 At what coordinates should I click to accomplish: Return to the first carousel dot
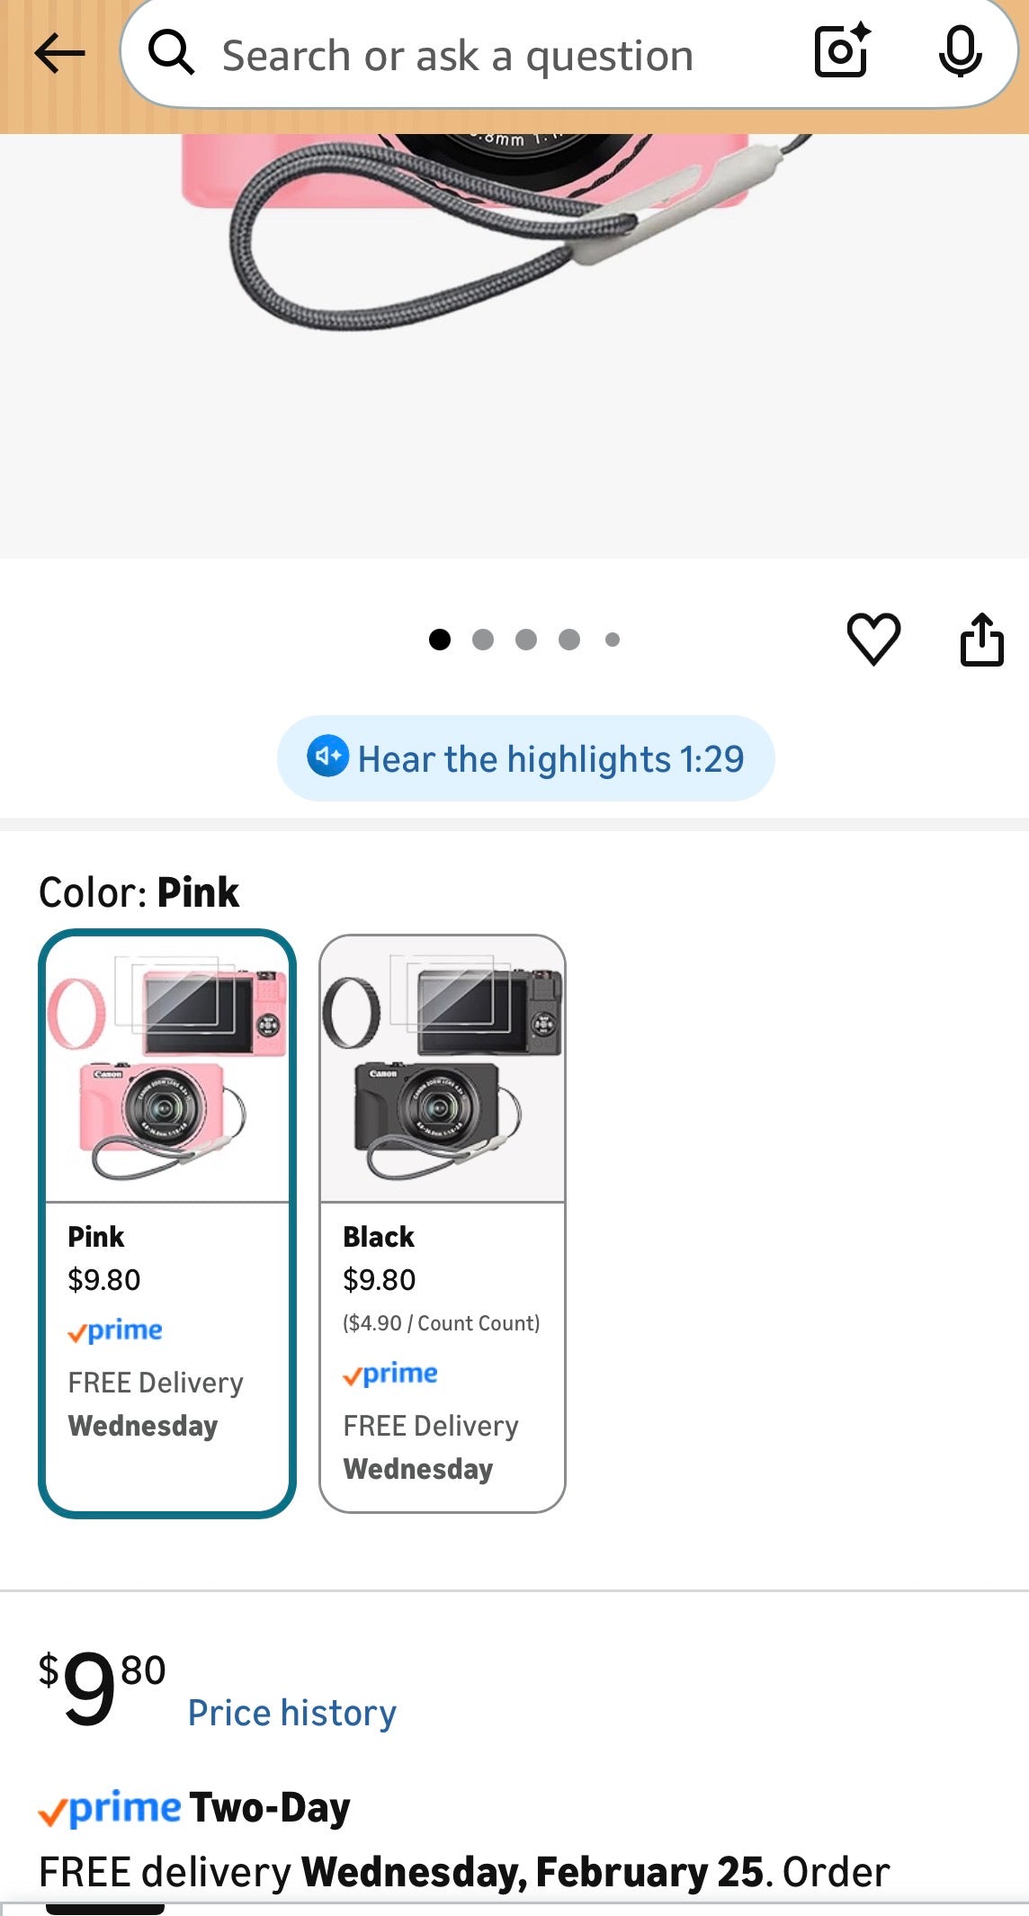(x=440, y=639)
